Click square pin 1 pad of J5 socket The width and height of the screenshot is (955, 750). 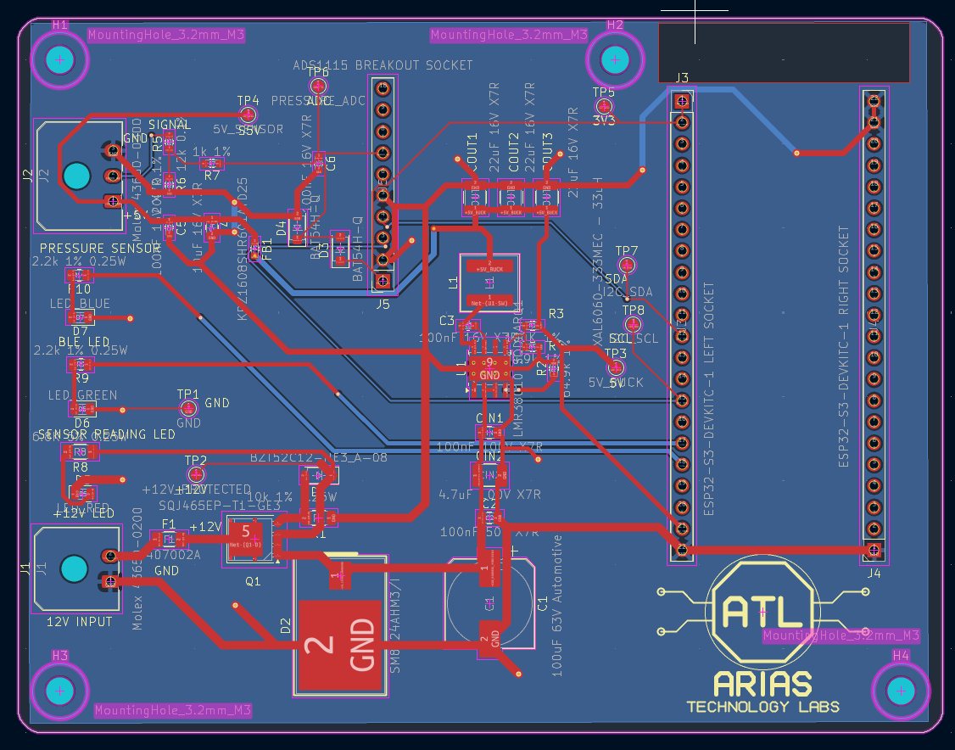(383, 281)
